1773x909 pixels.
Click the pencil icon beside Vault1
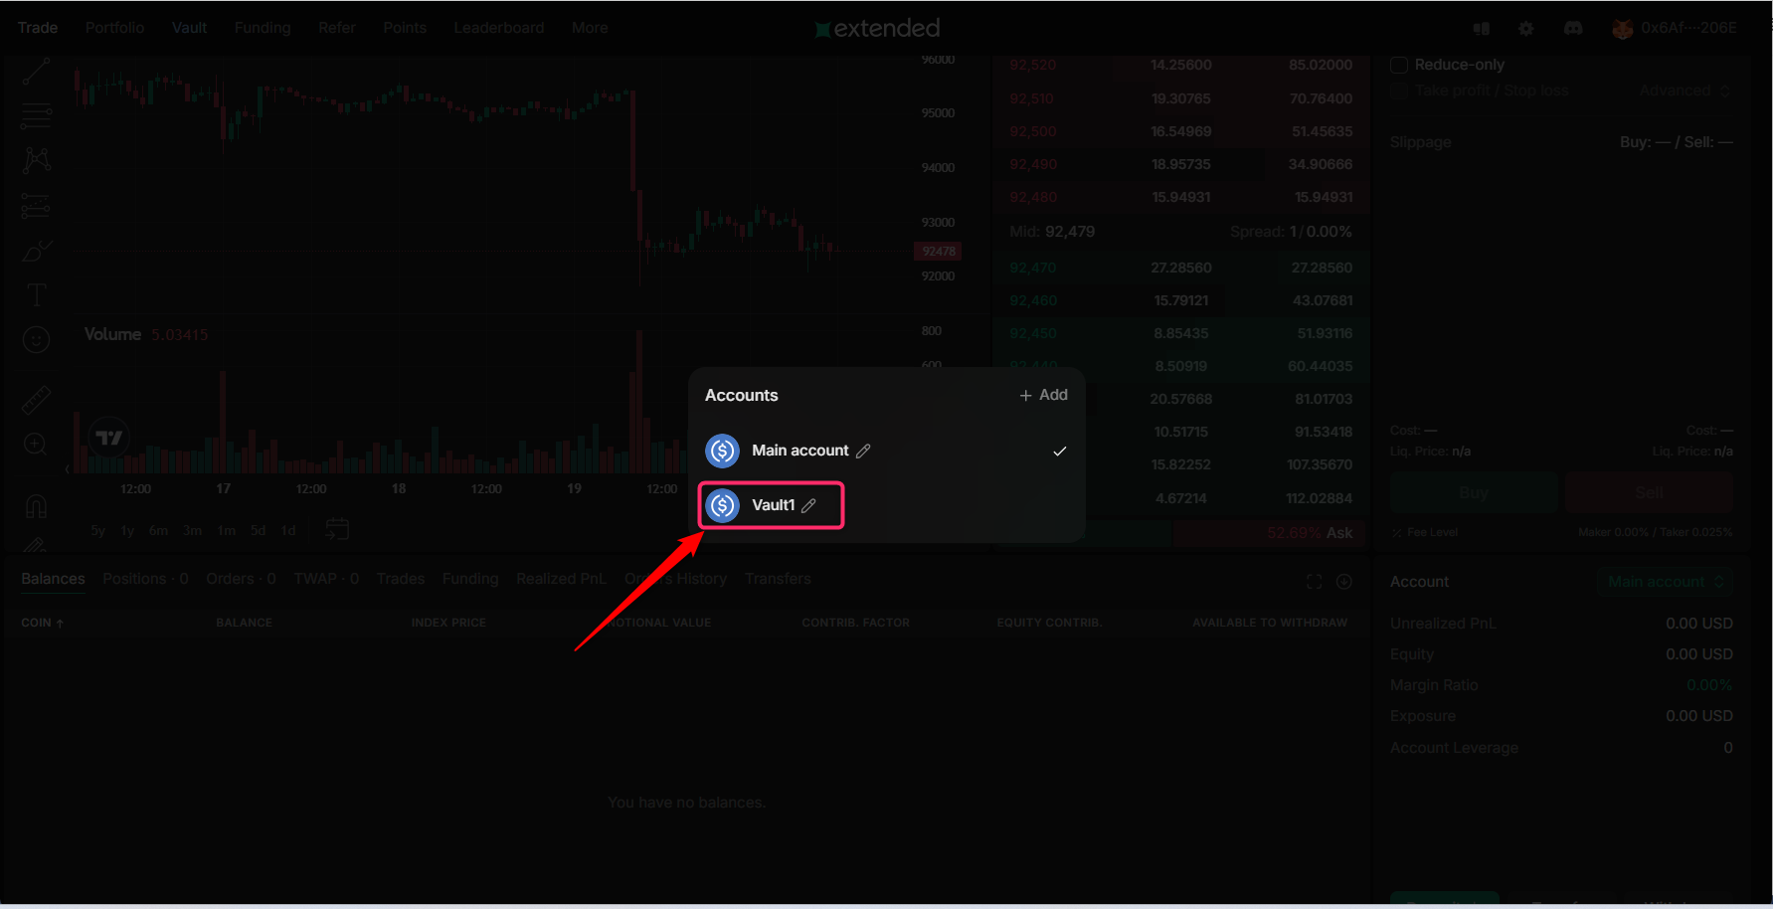(x=808, y=505)
